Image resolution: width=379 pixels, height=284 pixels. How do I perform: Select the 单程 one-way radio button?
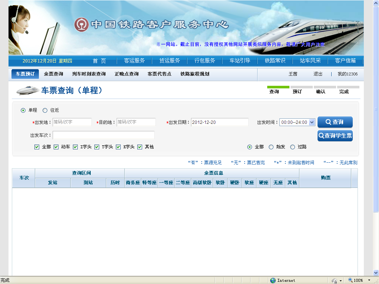point(23,110)
